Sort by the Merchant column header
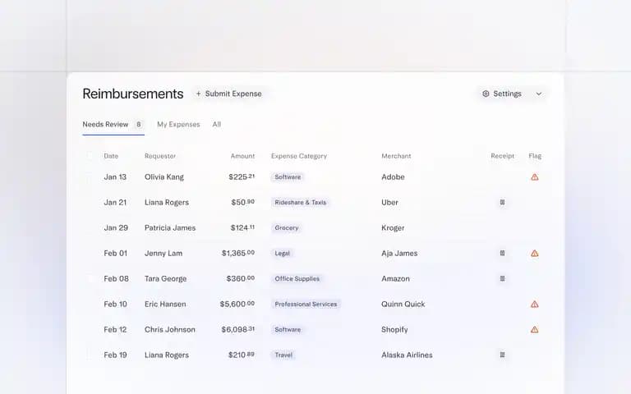 coord(396,156)
